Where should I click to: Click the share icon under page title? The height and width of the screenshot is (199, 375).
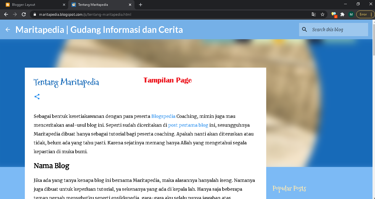point(37,97)
